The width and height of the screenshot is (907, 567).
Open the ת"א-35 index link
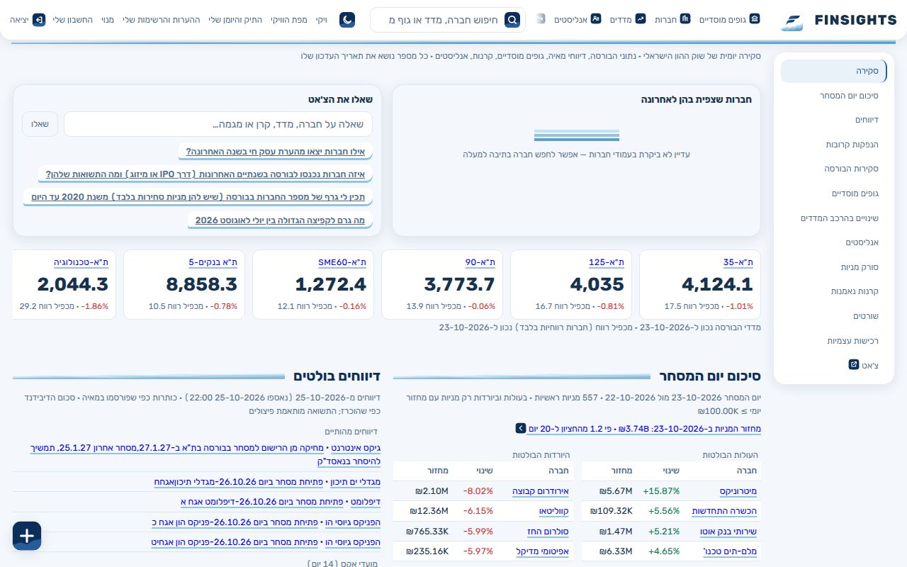point(738,263)
